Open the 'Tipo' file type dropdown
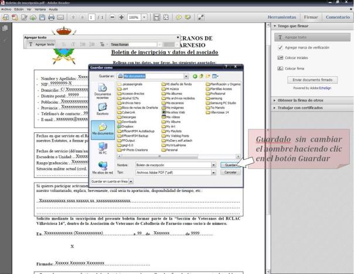This screenshot has height=274, width=354. point(214,173)
